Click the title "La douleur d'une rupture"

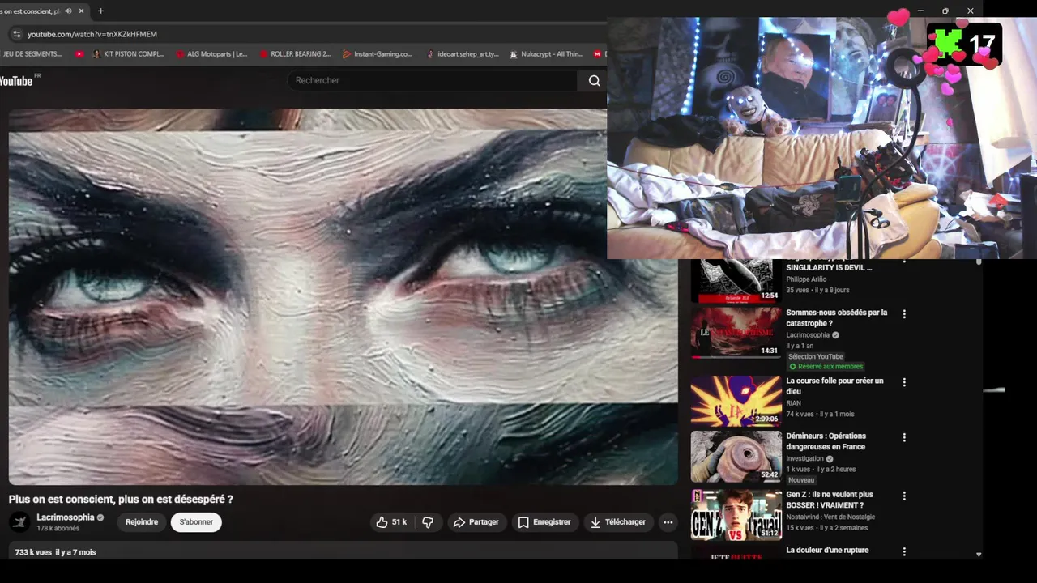(827, 551)
